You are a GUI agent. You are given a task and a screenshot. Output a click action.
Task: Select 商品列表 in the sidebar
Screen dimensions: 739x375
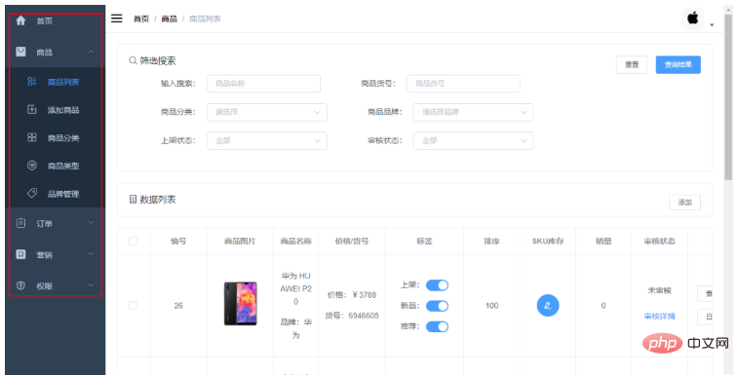63,82
